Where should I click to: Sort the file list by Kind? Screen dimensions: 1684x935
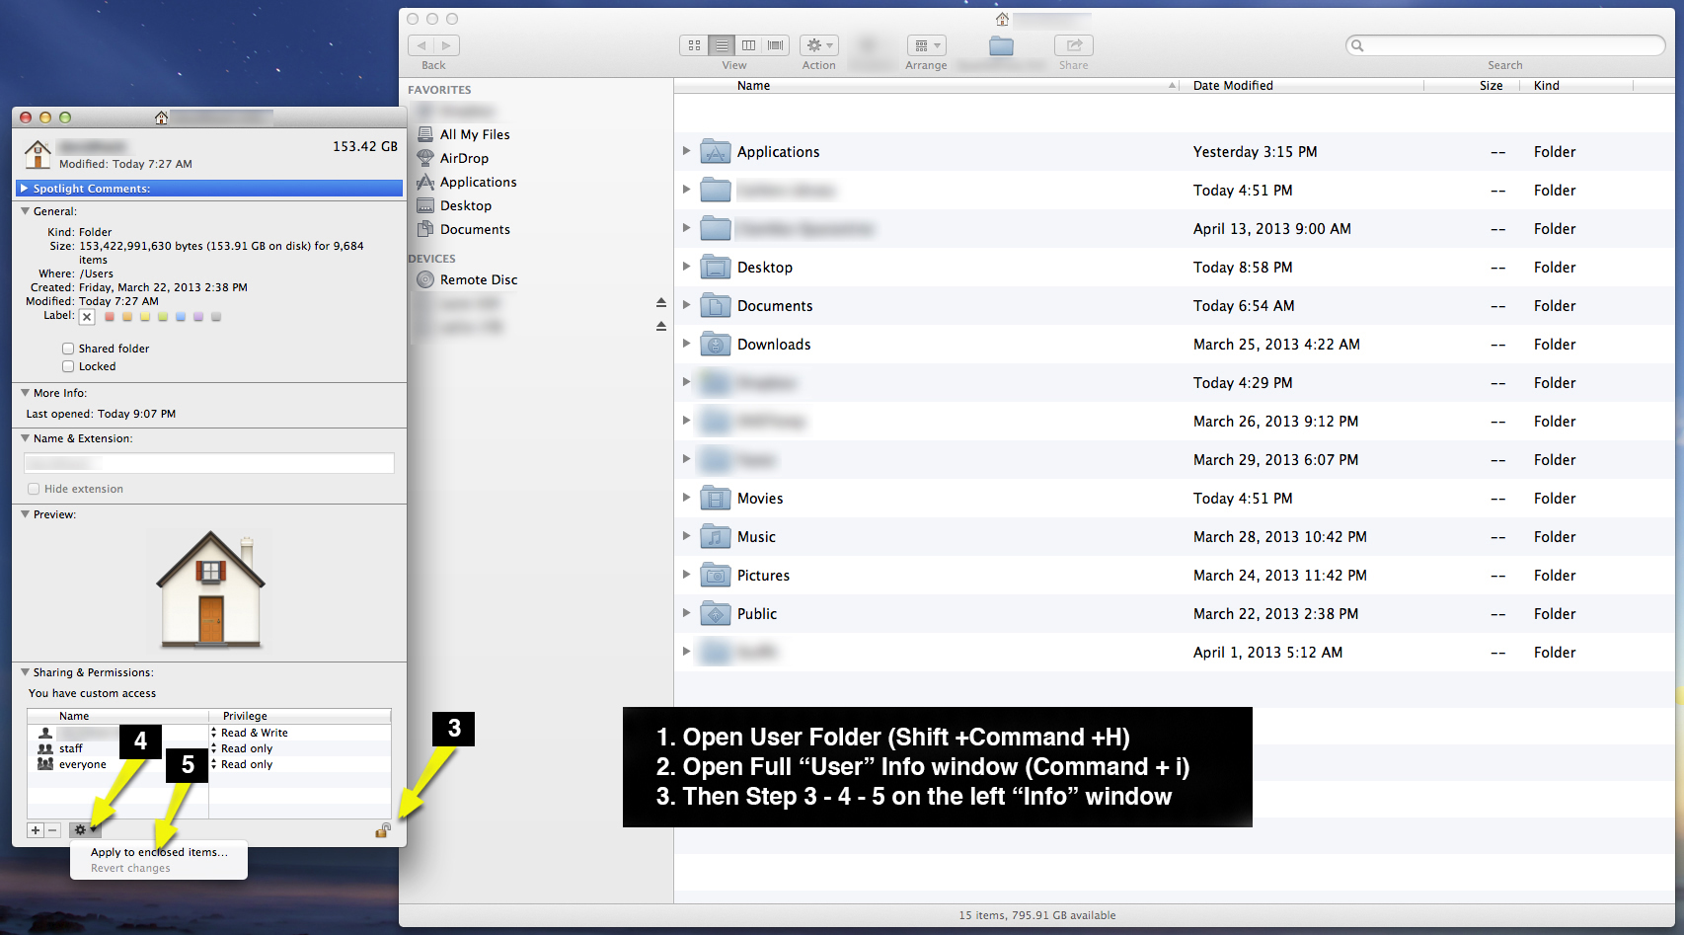tap(1547, 86)
